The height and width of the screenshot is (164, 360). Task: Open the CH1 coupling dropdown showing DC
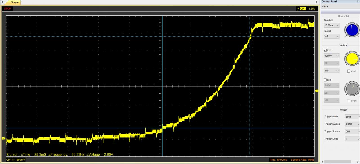tap(332, 63)
